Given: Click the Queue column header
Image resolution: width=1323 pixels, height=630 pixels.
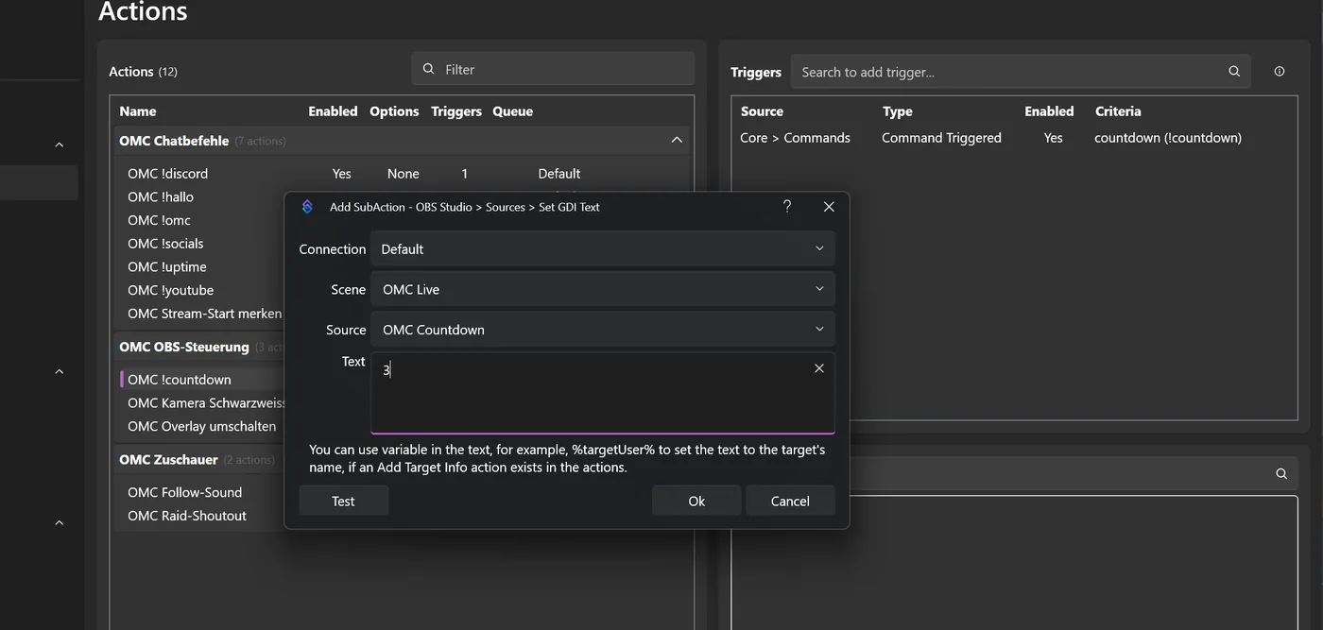Looking at the screenshot, I should point(513,111).
